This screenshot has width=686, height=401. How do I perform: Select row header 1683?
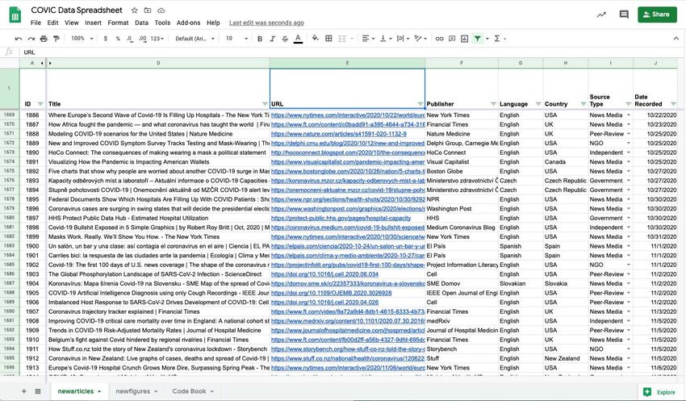[x=9, y=246]
